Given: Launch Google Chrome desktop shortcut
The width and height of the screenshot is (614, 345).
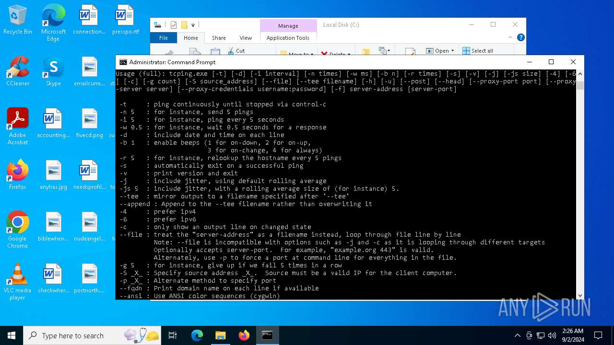Looking at the screenshot, I should click(x=18, y=230).
